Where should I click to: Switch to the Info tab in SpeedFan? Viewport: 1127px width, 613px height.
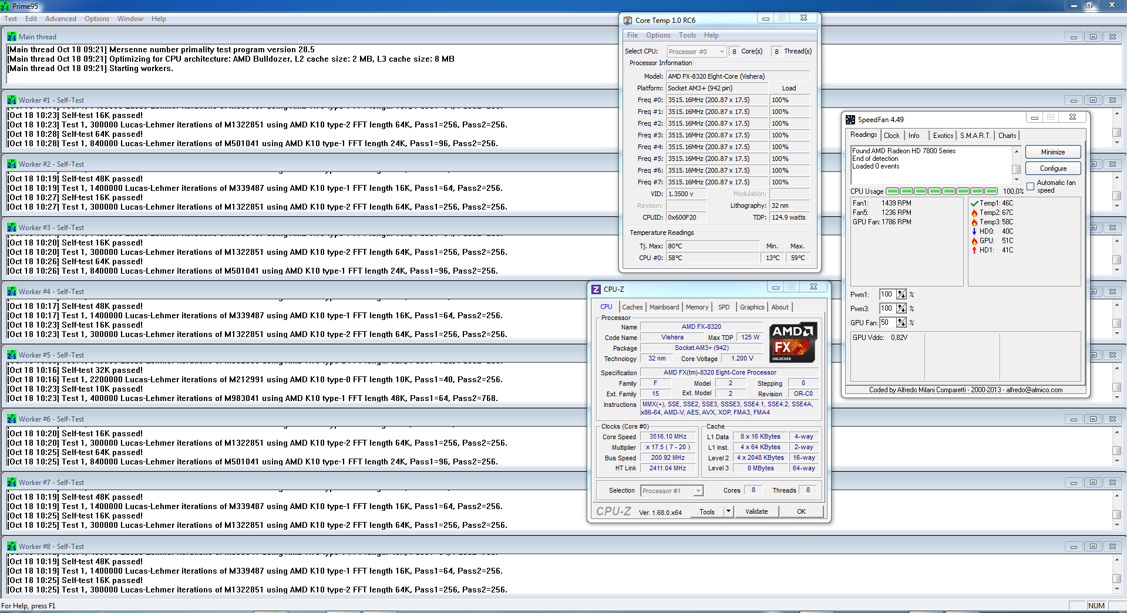[x=914, y=136]
